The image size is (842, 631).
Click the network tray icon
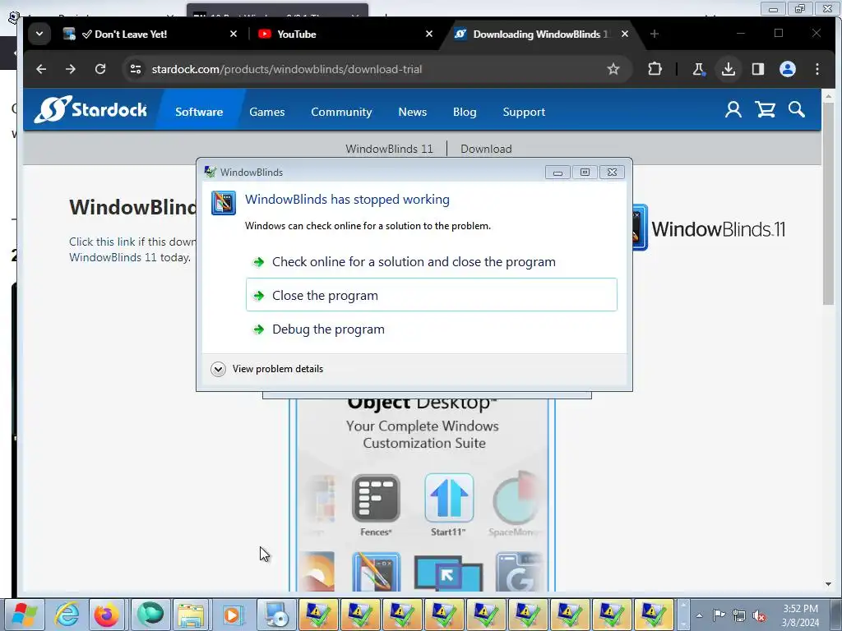[x=739, y=615]
